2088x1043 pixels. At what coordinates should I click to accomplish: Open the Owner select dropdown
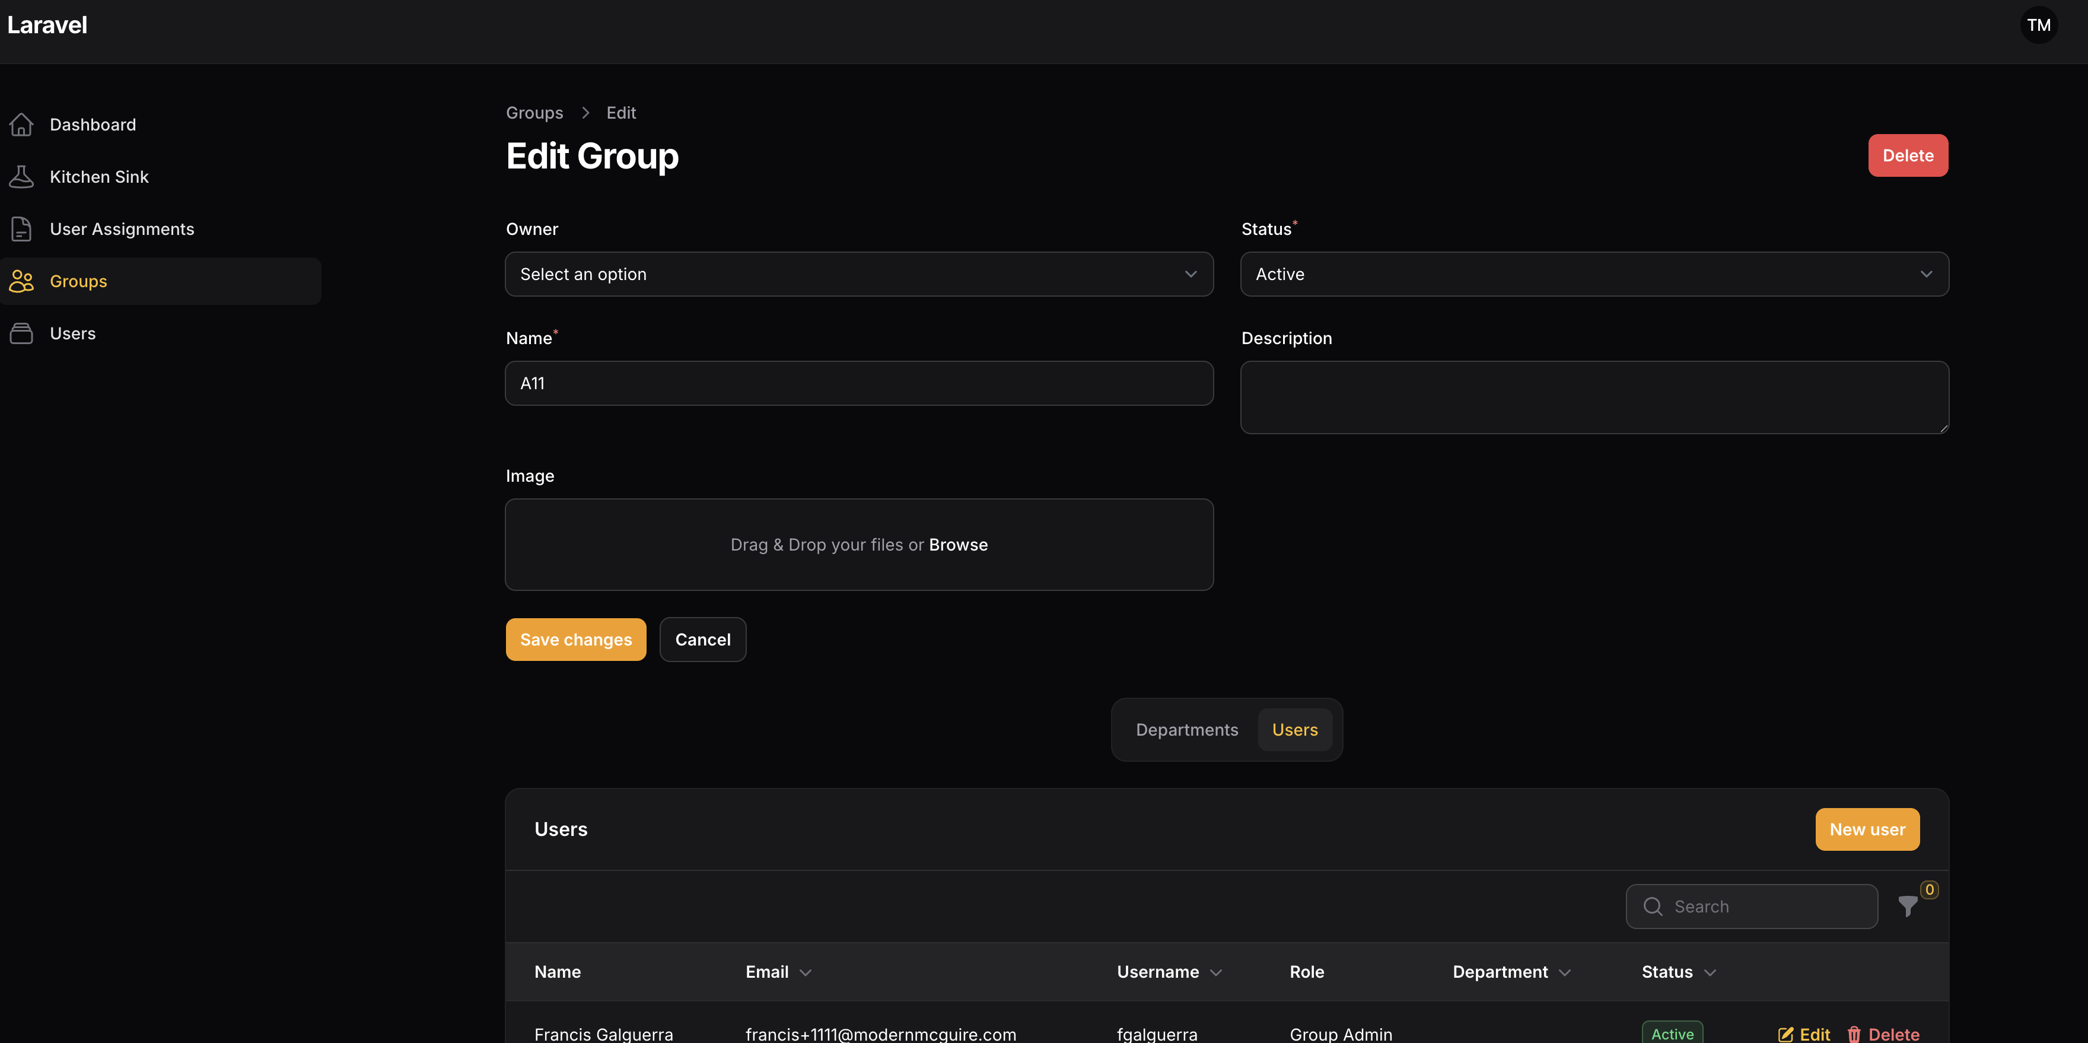tap(858, 274)
